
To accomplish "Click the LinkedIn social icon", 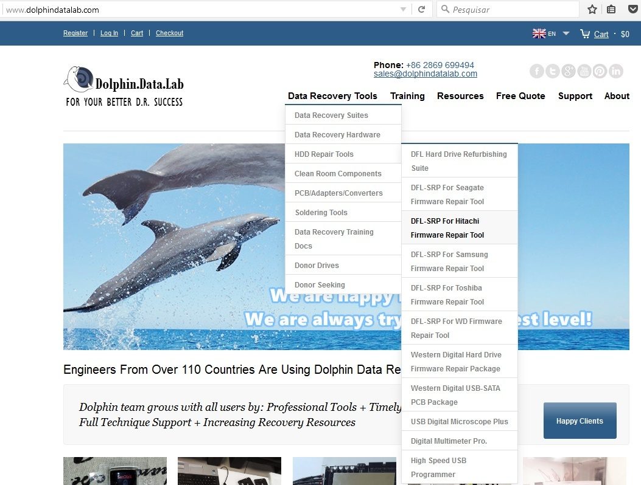I will click(615, 71).
